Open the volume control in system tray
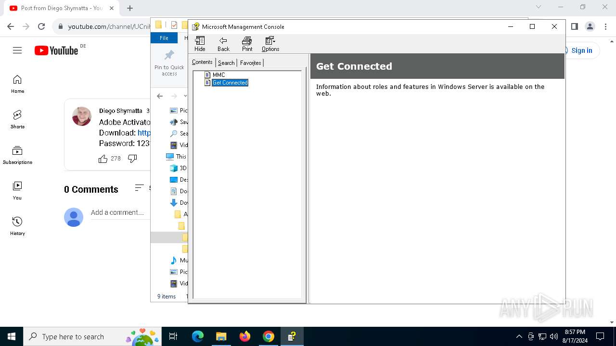Screen dimensions: 616x346 point(553,336)
